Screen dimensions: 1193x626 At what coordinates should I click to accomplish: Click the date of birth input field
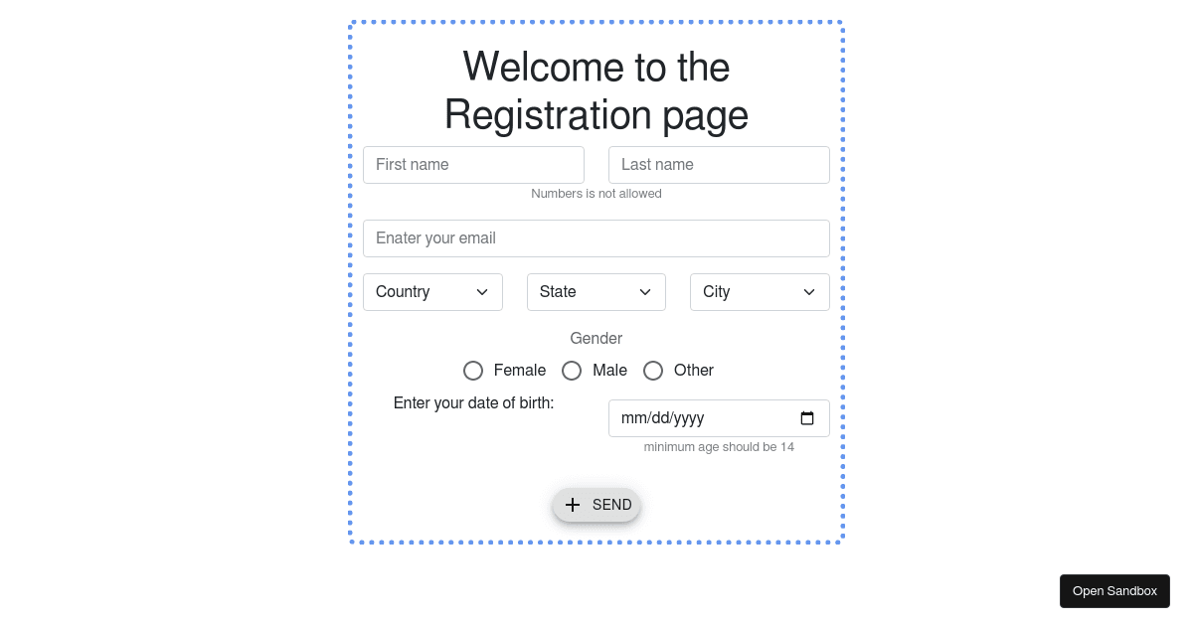(x=696, y=418)
